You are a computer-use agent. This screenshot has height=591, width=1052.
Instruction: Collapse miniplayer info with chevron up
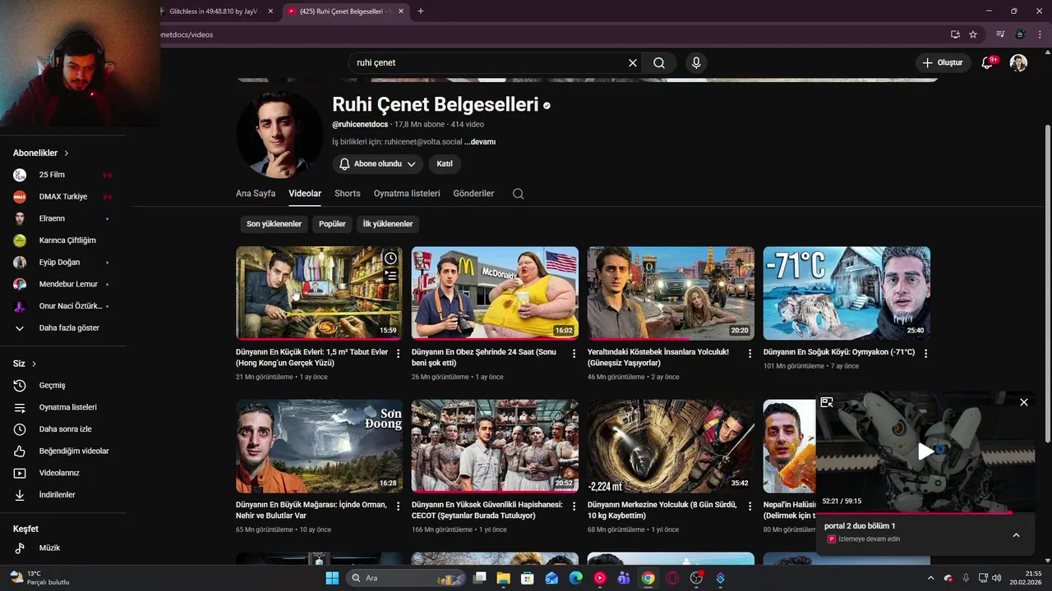pyautogui.click(x=1016, y=535)
